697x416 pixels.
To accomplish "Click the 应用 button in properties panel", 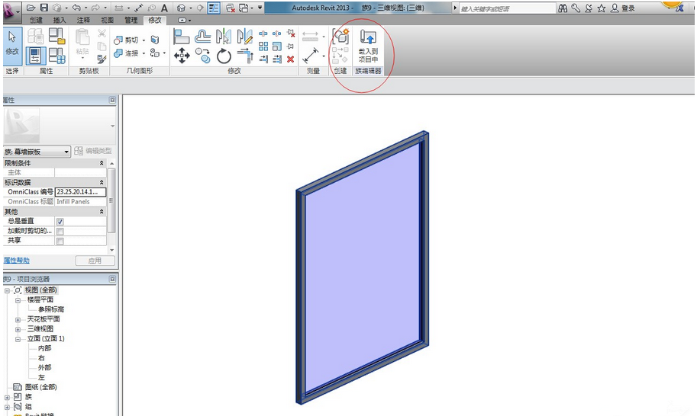I will pos(94,261).
